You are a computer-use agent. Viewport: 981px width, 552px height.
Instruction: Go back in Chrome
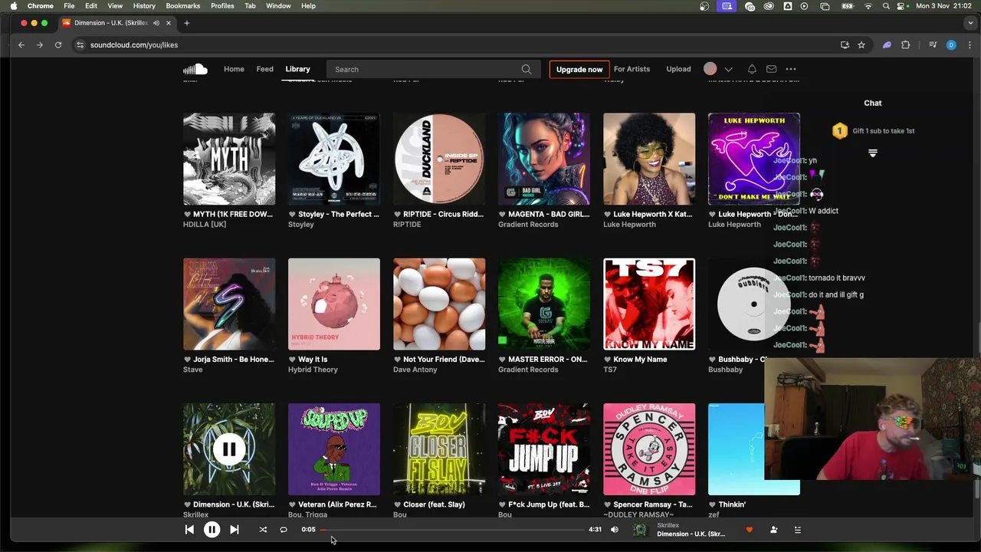coord(21,44)
